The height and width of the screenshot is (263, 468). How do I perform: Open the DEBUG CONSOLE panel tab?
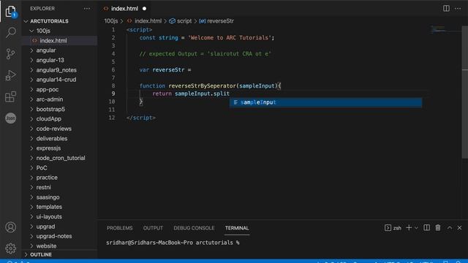pyautogui.click(x=194, y=228)
